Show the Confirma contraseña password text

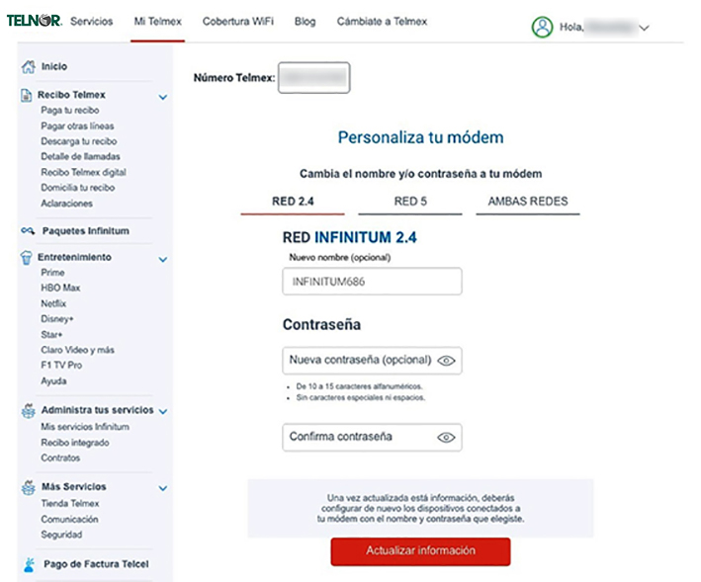(446, 437)
